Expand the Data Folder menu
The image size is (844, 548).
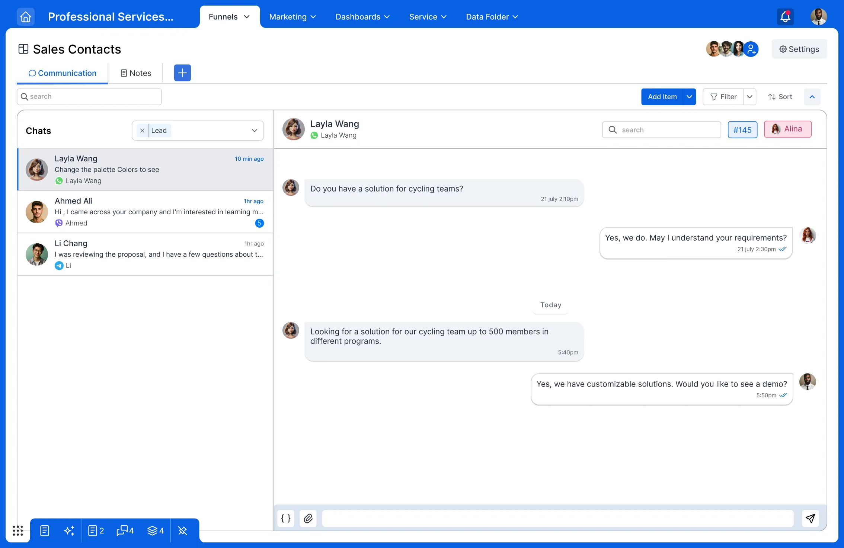492,17
